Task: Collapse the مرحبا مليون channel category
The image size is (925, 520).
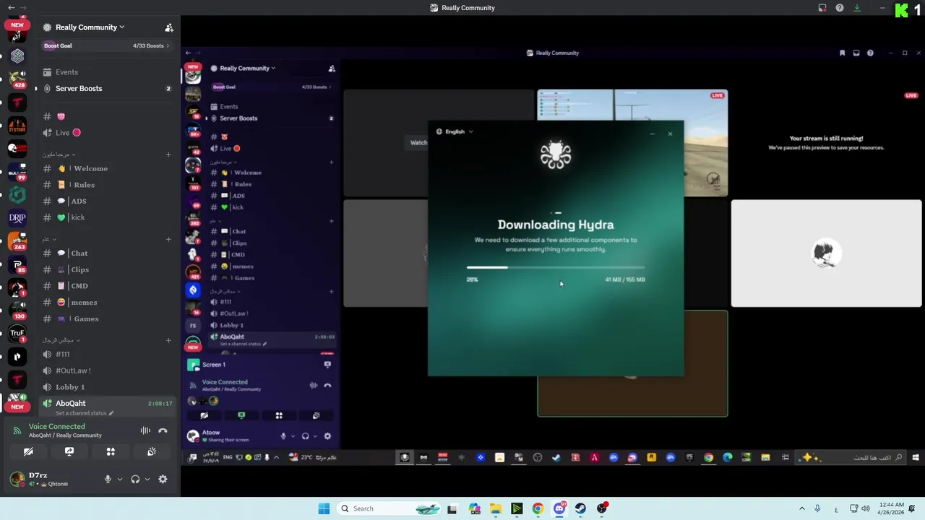Action: point(59,155)
